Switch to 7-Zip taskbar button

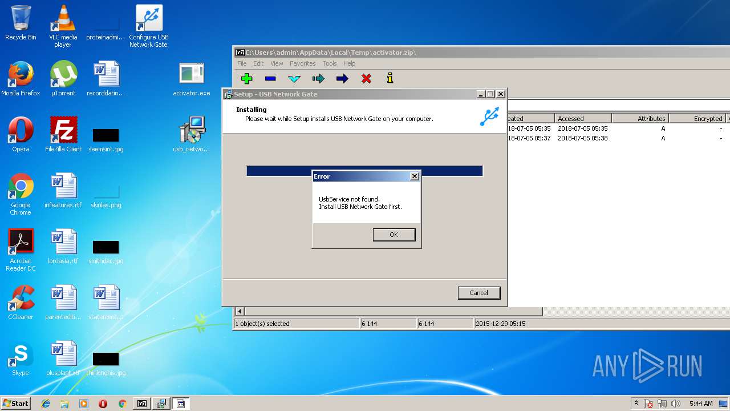coord(142,404)
